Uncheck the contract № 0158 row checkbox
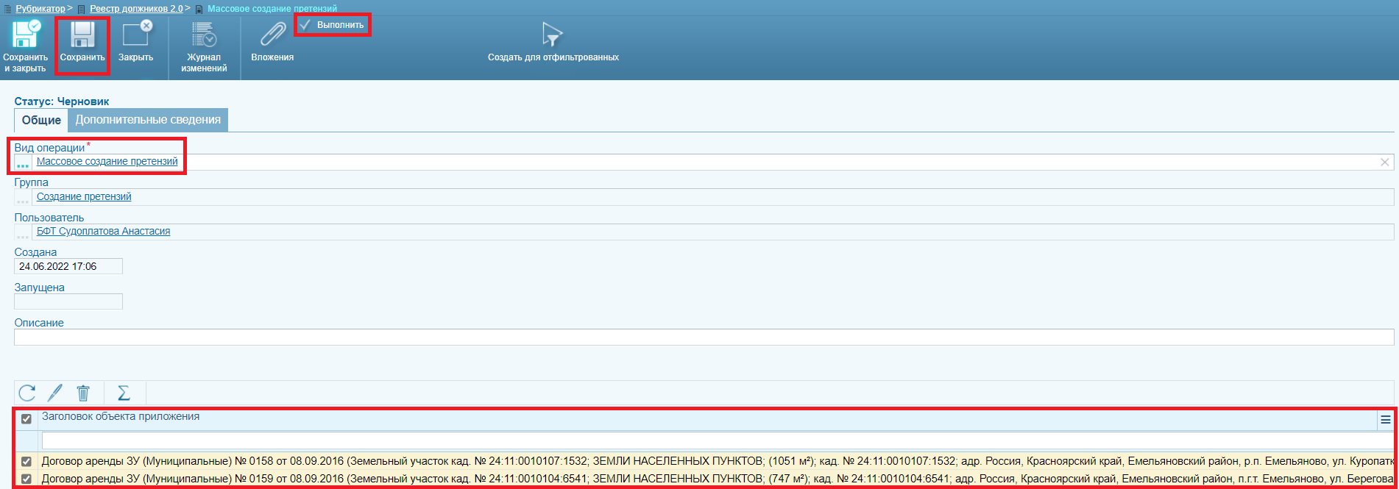The width and height of the screenshot is (1399, 489). coord(26,462)
